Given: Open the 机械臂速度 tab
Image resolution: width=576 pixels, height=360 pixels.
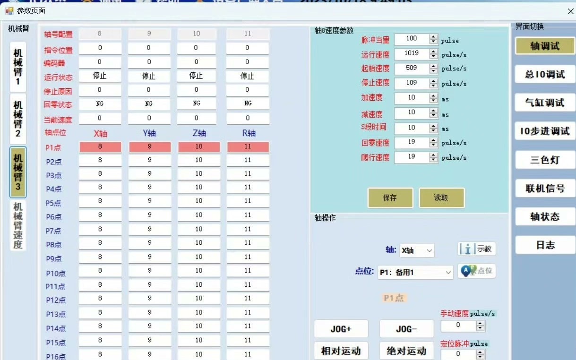Looking at the screenshot, I should pyautogui.click(x=17, y=225).
